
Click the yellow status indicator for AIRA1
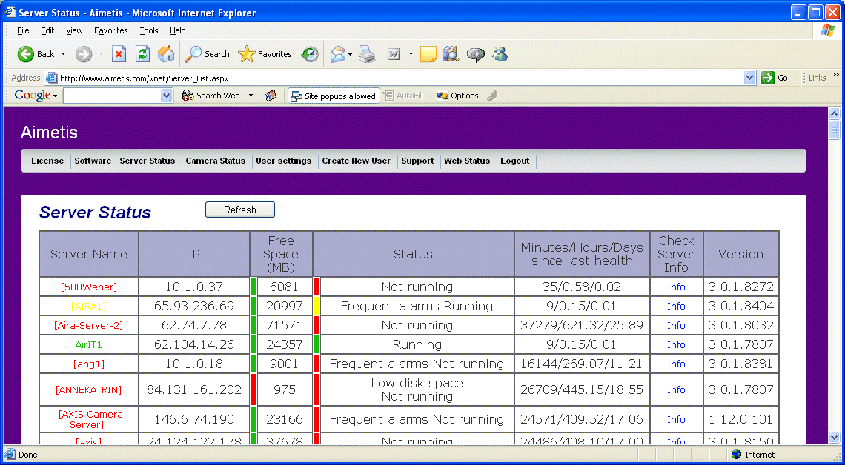pos(317,306)
